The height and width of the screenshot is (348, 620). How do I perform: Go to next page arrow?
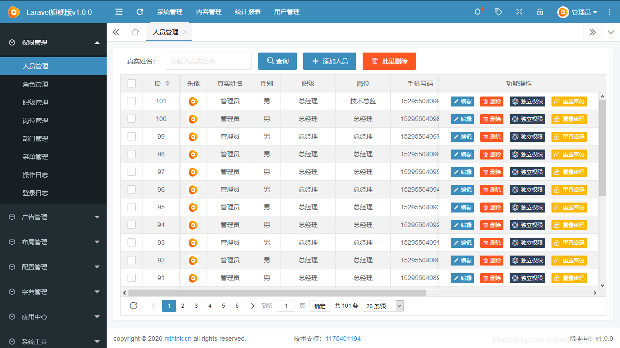tap(252, 306)
